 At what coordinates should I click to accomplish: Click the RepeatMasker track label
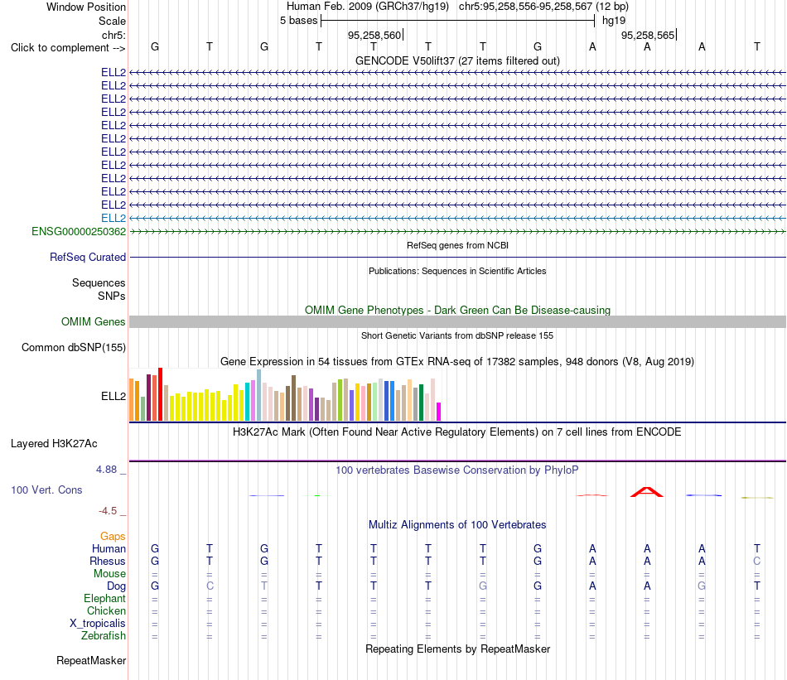(x=91, y=660)
